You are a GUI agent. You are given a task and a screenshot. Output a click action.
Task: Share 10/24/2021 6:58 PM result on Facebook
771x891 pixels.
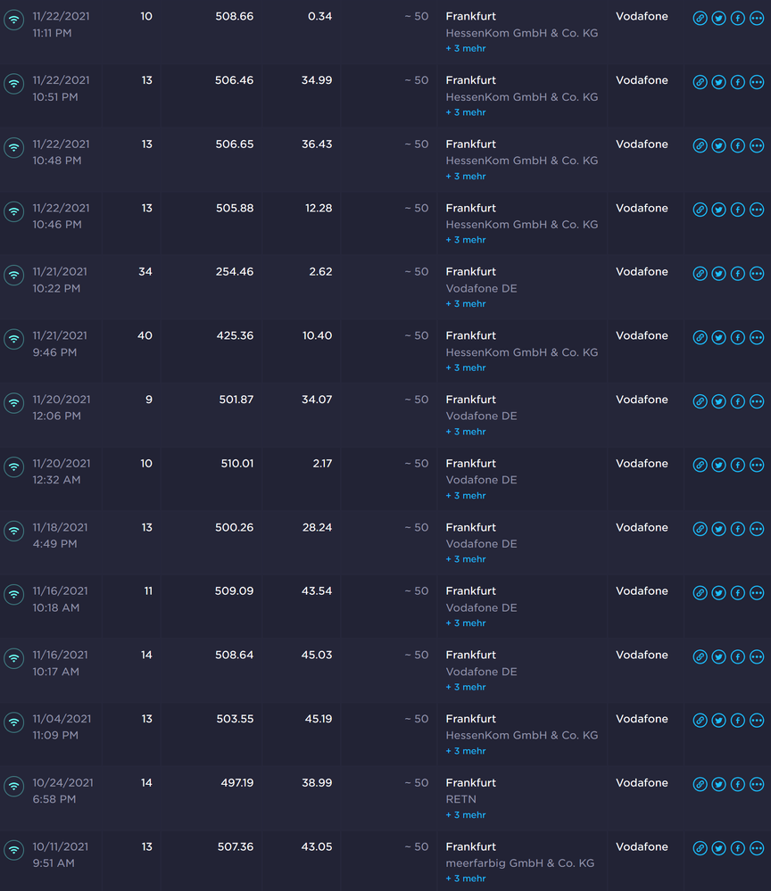click(737, 784)
